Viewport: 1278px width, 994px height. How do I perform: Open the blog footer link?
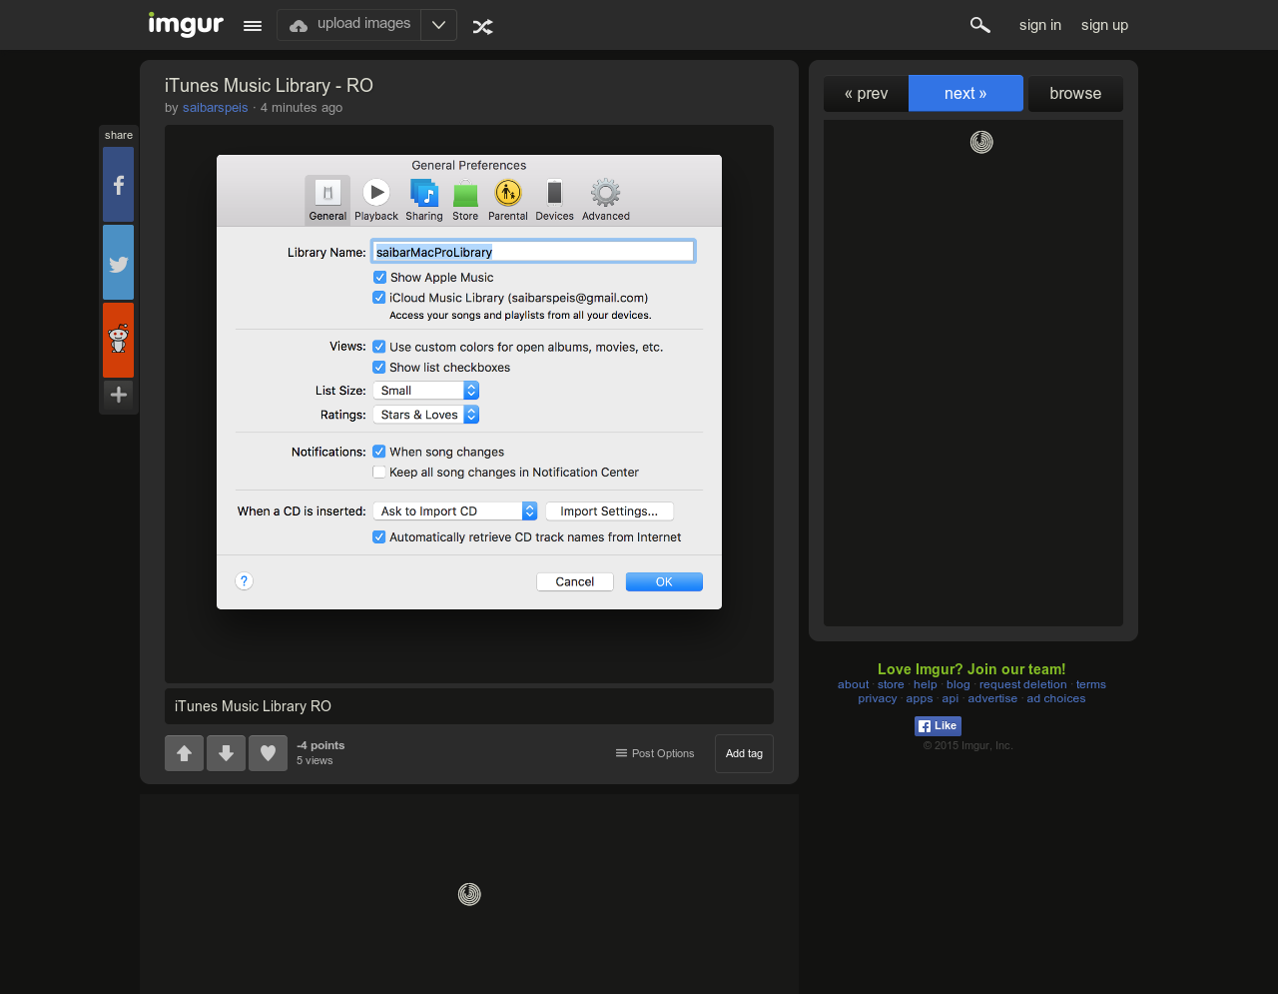[958, 685]
